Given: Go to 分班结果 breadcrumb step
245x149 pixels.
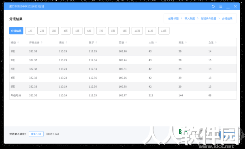Looking at the screenshot, I should pos(227,19).
